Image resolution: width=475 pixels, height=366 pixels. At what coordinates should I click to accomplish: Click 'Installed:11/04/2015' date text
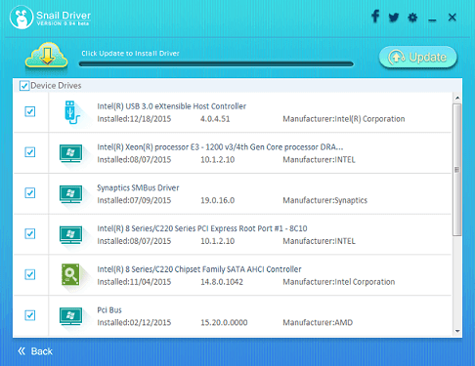(x=134, y=282)
